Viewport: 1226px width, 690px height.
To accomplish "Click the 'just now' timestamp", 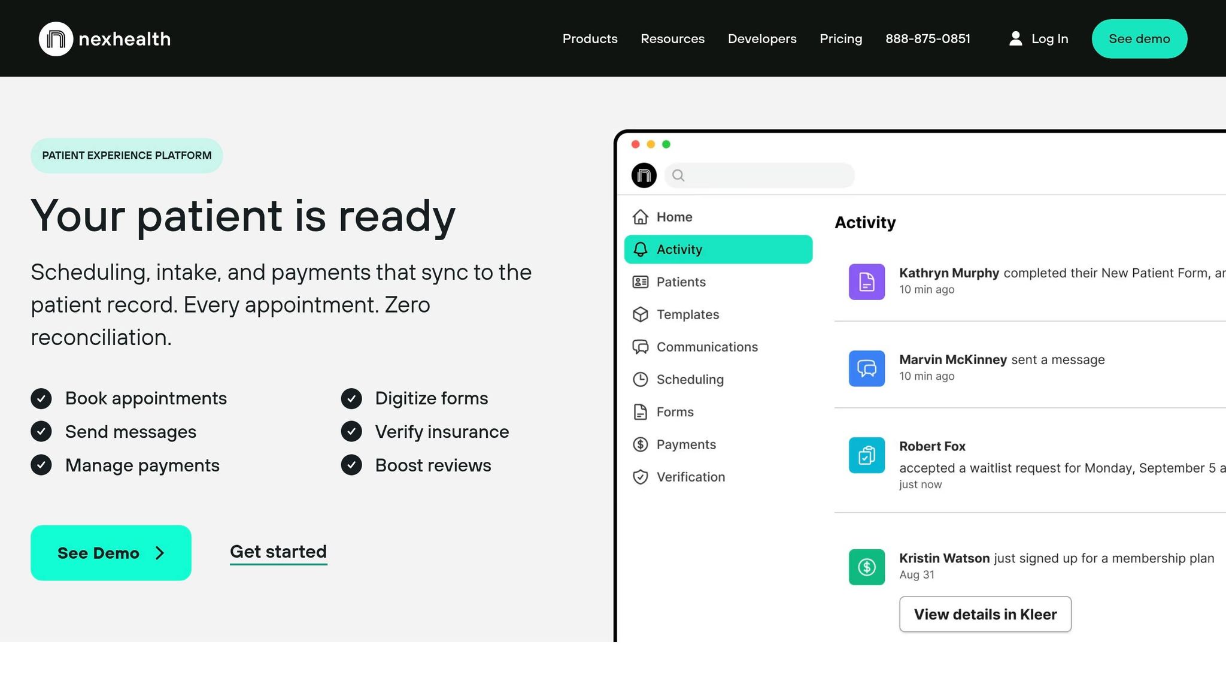I will [920, 485].
